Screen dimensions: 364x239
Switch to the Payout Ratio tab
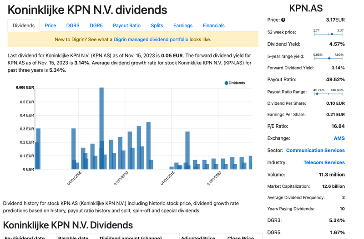(x=127, y=25)
